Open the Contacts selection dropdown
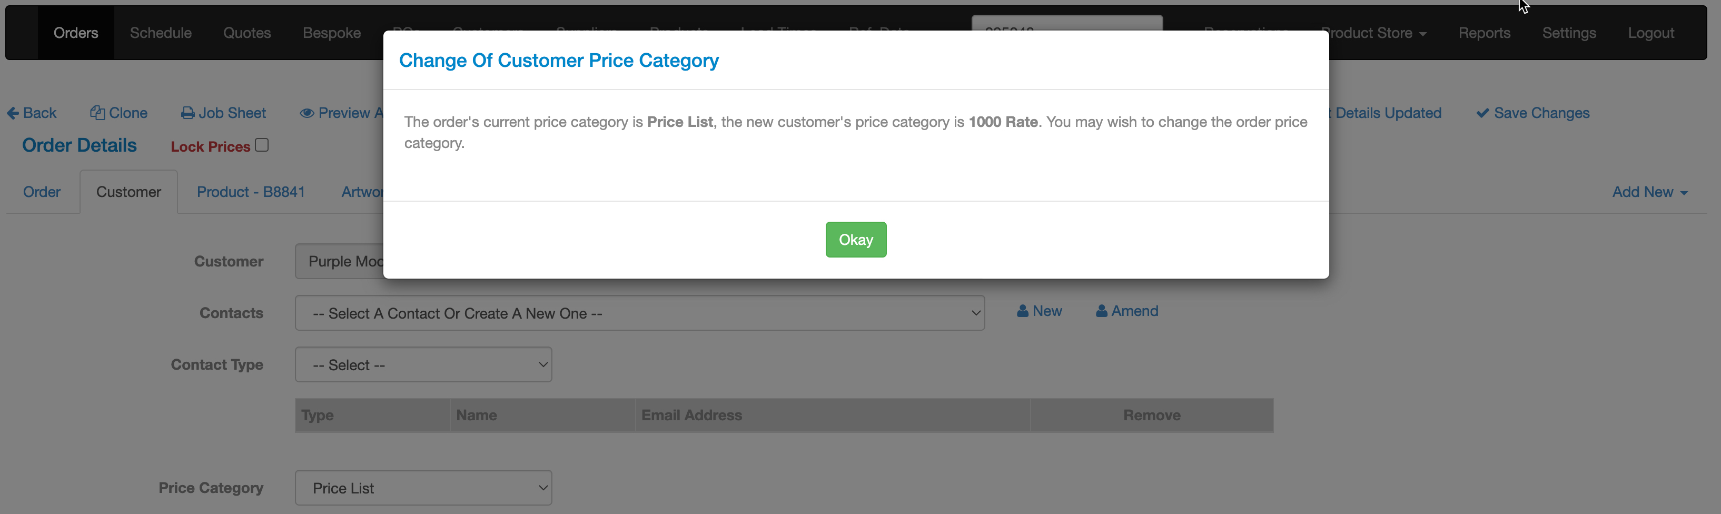Viewport: 1721px width, 514px height. pyautogui.click(x=639, y=313)
